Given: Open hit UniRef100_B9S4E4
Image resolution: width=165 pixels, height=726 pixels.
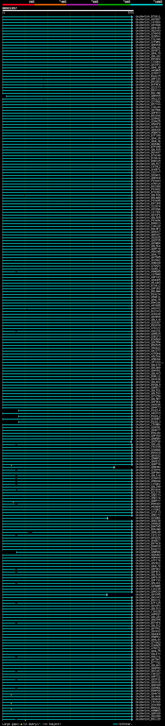Looking at the screenshot, I should coord(148,59).
